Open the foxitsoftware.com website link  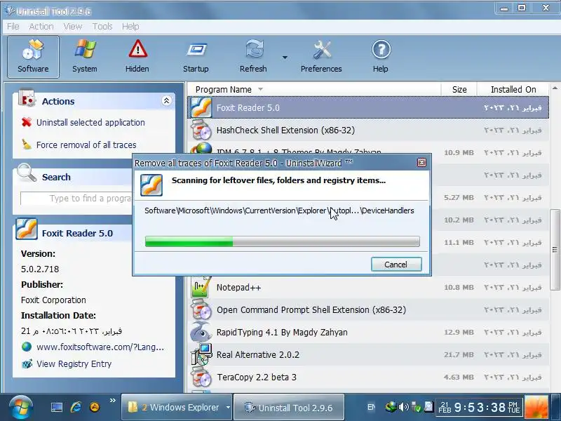pyautogui.click(x=100, y=347)
